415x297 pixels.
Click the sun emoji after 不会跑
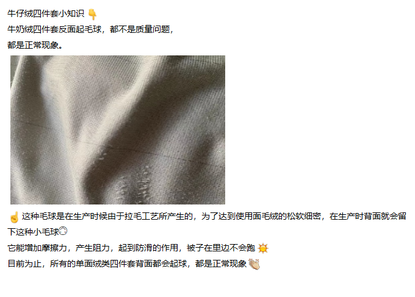pyautogui.click(x=263, y=248)
